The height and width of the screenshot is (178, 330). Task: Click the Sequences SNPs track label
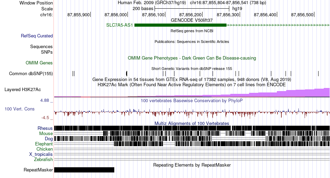pyautogui.click(x=41, y=49)
